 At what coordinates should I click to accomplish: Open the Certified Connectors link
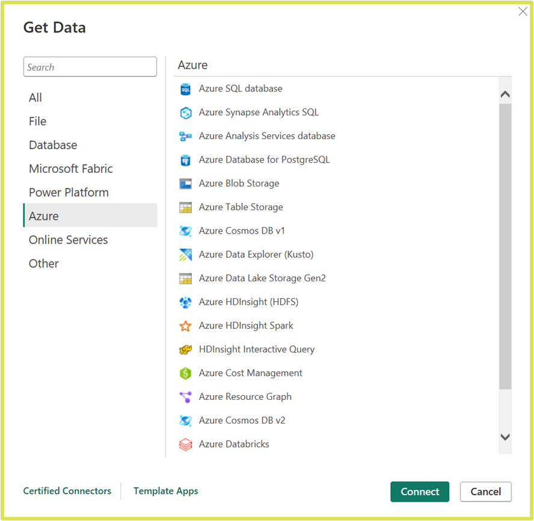click(x=67, y=491)
